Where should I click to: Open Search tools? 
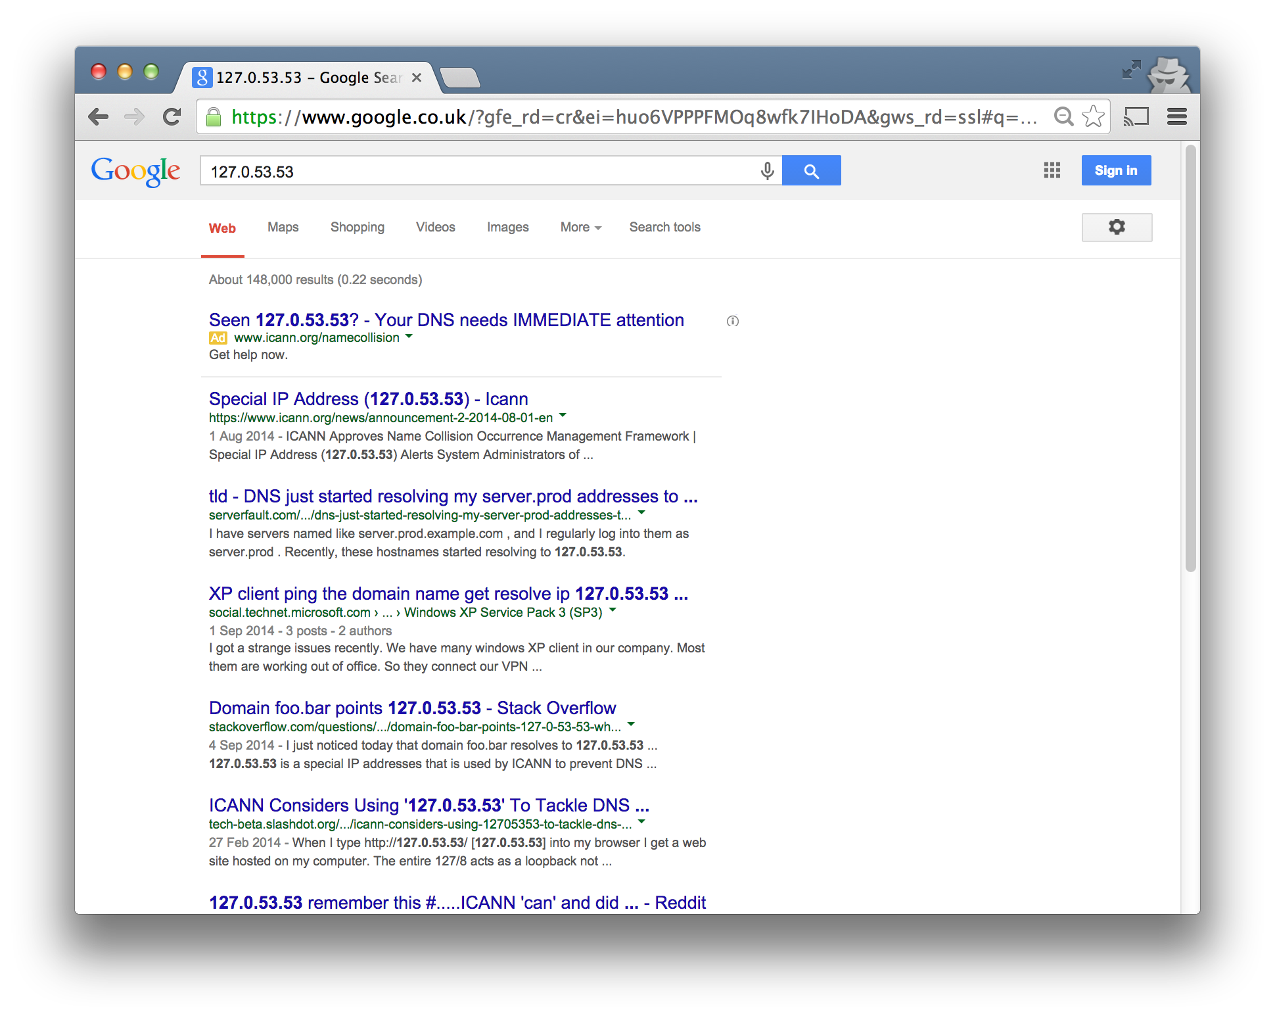point(665,228)
